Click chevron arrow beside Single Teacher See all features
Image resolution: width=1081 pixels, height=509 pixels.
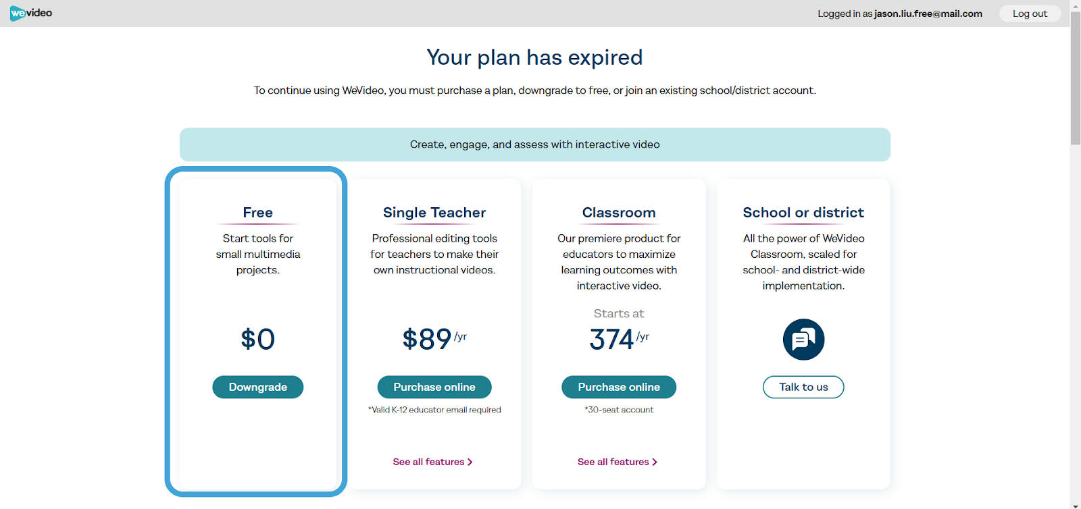470,462
